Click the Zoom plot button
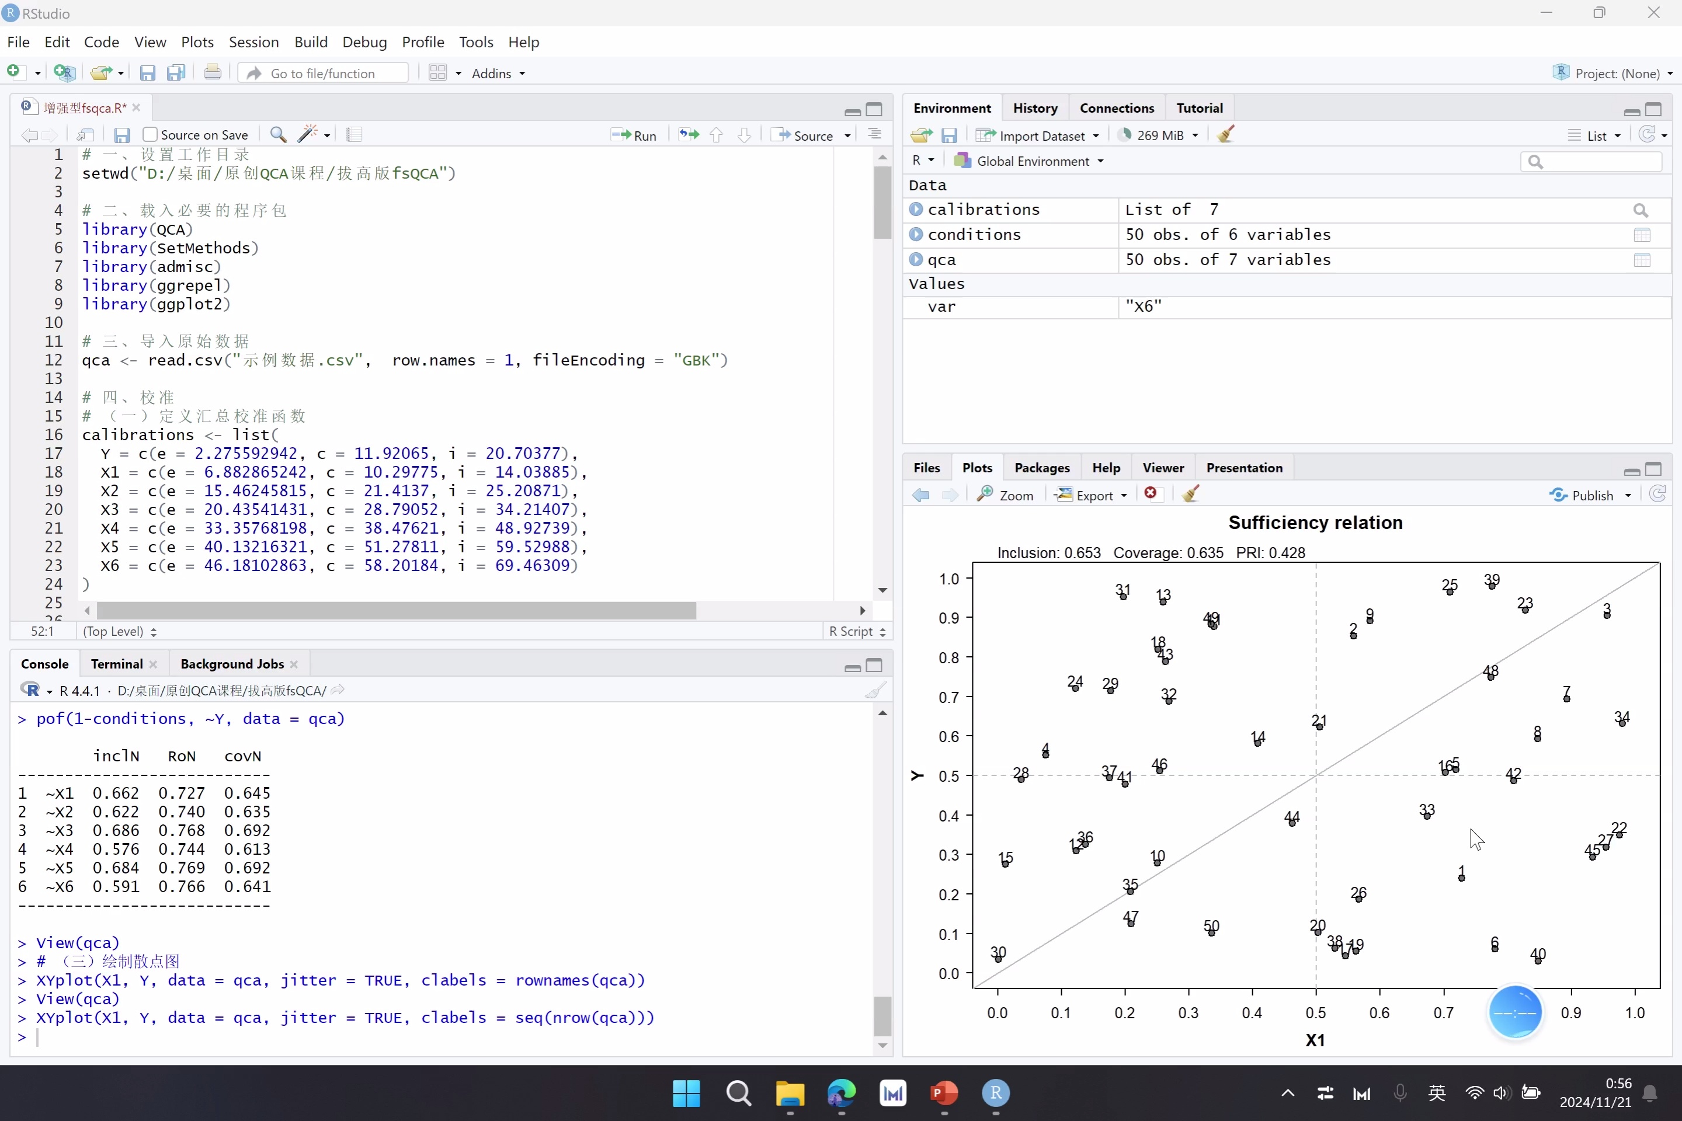1682x1121 pixels. 1006,495
